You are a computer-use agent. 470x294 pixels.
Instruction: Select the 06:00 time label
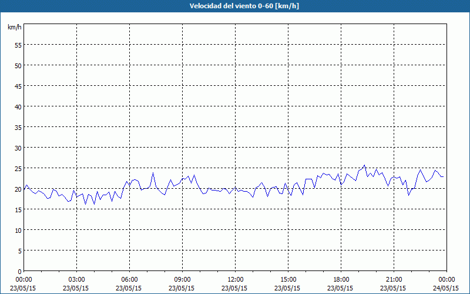[x=129, y=280]
